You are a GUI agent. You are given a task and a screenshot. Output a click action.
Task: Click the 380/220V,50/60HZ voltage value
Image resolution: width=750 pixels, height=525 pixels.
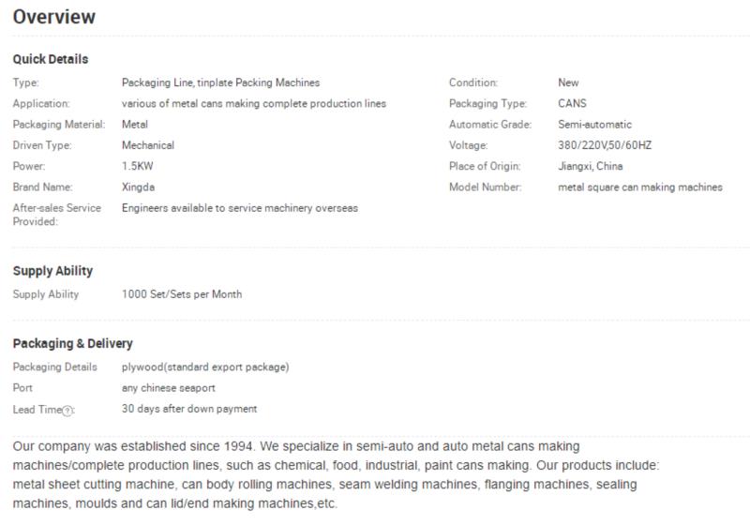pos(605,145)
